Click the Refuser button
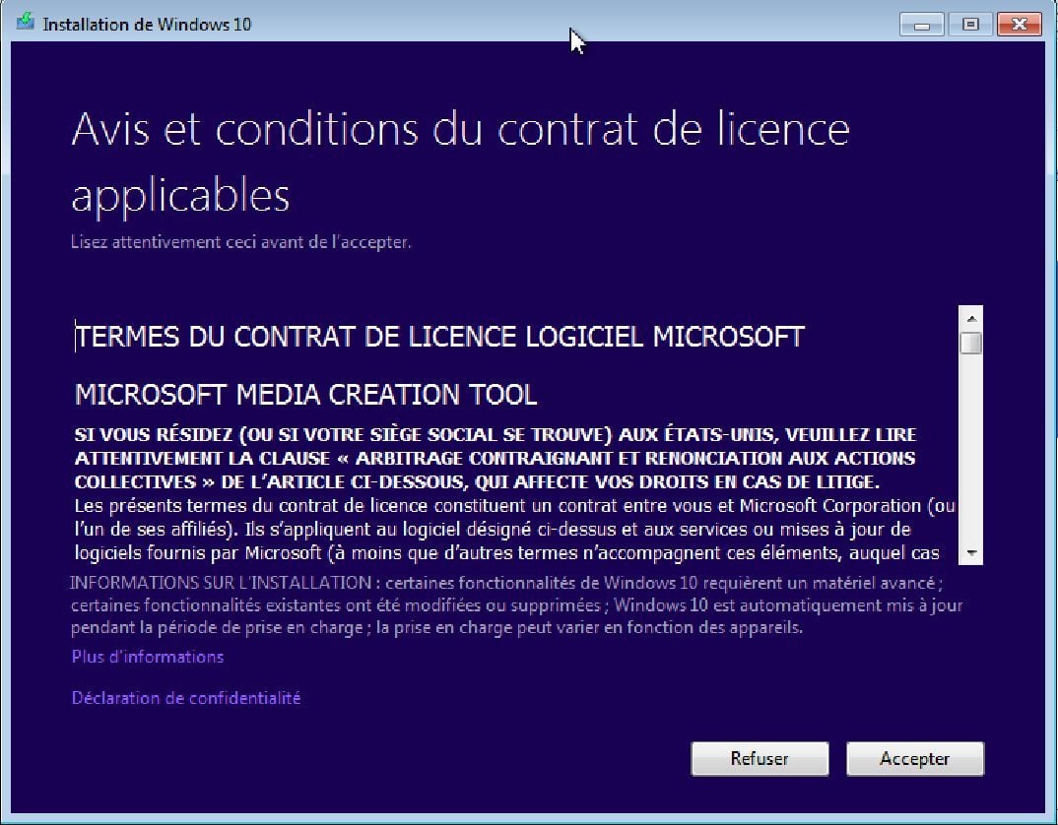1058x825 pixels. 760,759
